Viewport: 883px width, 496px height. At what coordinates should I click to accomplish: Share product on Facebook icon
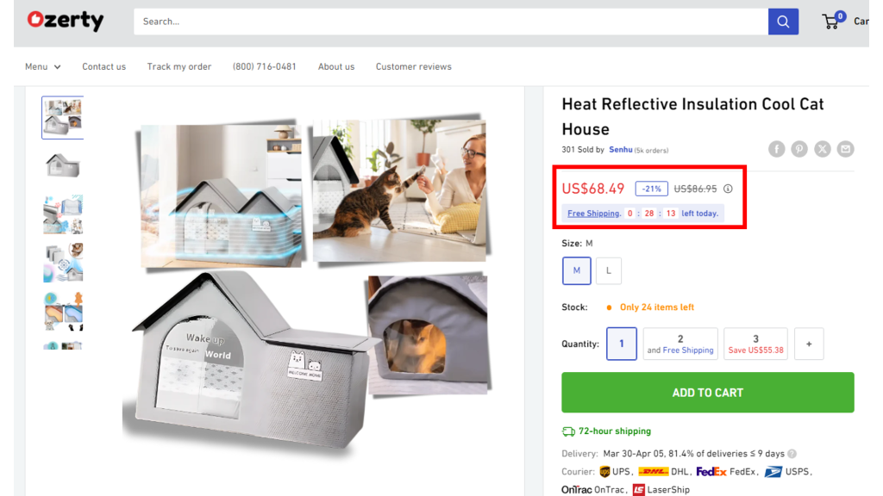point(777,149)
